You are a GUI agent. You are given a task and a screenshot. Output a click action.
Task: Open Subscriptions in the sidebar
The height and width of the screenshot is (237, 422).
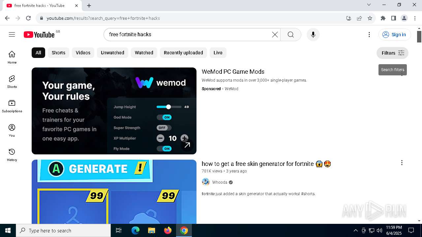(x=12, y=106)
